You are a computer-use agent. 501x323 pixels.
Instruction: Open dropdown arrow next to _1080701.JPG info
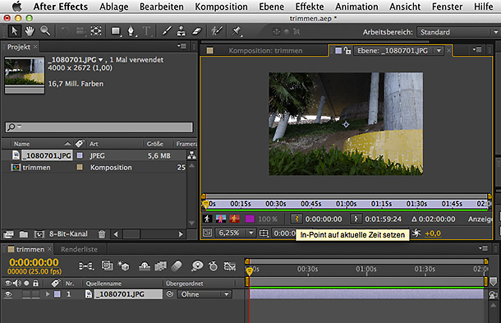pyautogui.click(x=101, y=60)
